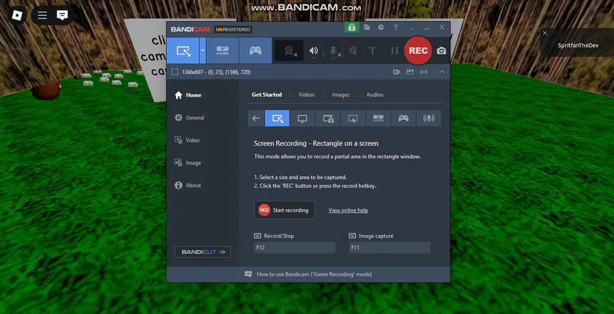Click the green lock icon
Screen dimensions: 614x314
[x=351, y=27]
